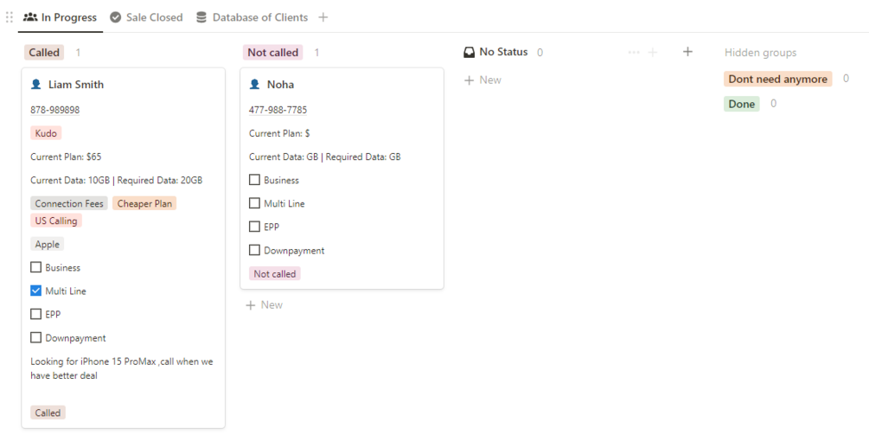
Task: Uncheck Multi Line on the Liam Smith card
Action: coord(36,291)
